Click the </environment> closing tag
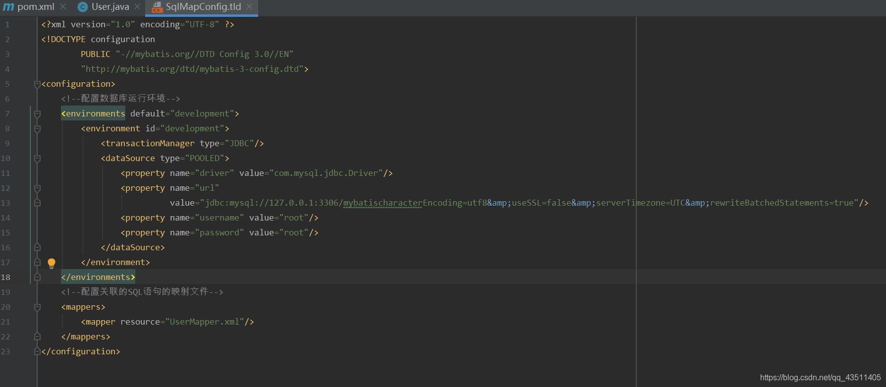Image resolution: width=886 pixels, height=387 pixels. (x=115, y=262)
